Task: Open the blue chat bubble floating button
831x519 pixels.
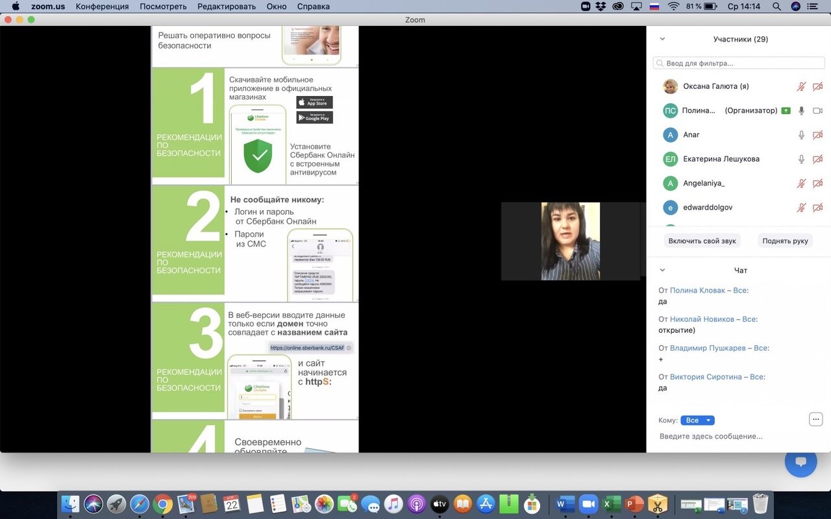Action: coord(800,461)
